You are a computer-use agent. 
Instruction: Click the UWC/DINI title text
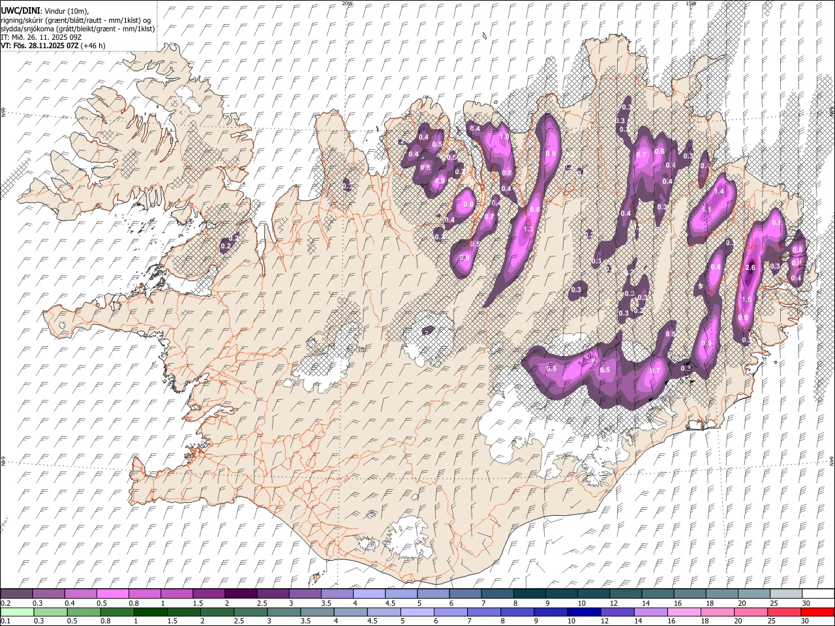20,11
